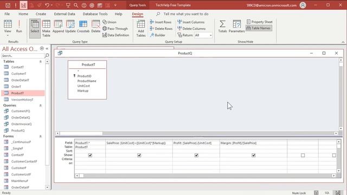
Task: Click the design grid horizontal scrollbar
Action: click(205, 175)
